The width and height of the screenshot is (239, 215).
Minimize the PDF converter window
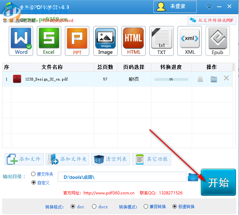(x=219, y=7)
